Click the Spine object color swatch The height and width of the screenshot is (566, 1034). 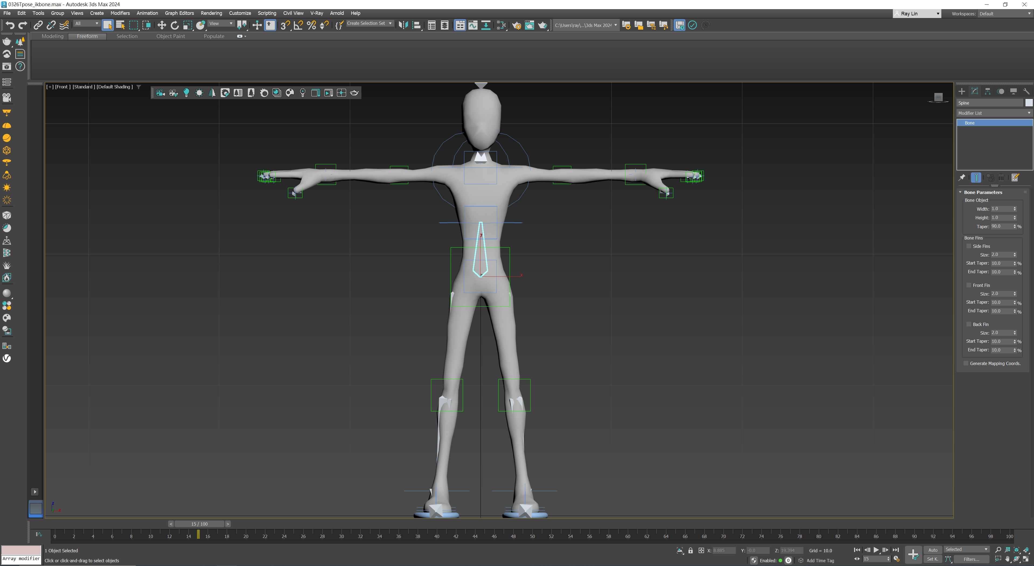tap(1028, 103)
